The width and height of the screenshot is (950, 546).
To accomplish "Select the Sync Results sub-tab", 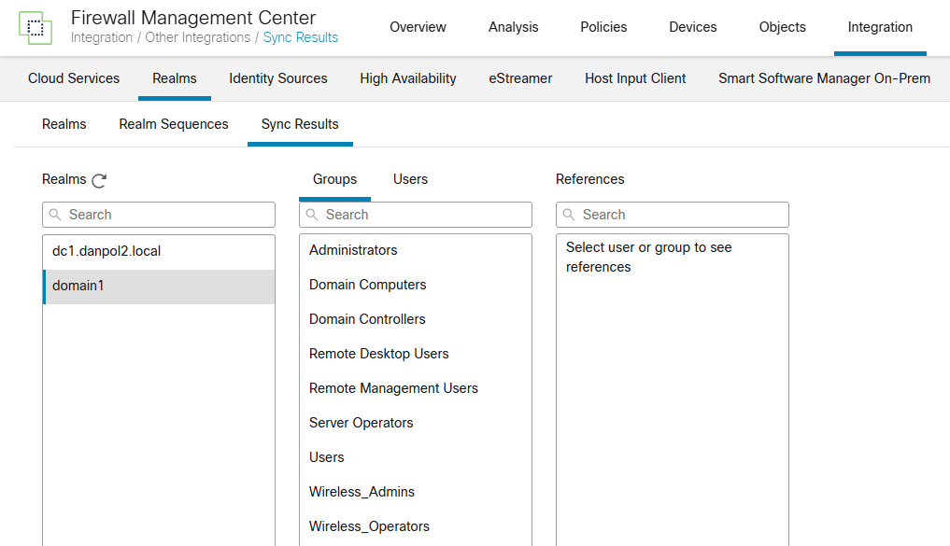I will coord(300,124).
